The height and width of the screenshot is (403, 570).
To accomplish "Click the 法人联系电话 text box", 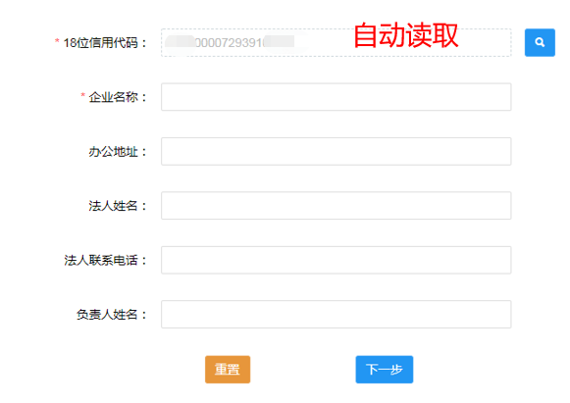I will pyautogui.click(x=337, y=260).
